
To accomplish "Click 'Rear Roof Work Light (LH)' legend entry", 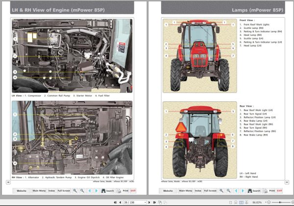I will (258, 110).
